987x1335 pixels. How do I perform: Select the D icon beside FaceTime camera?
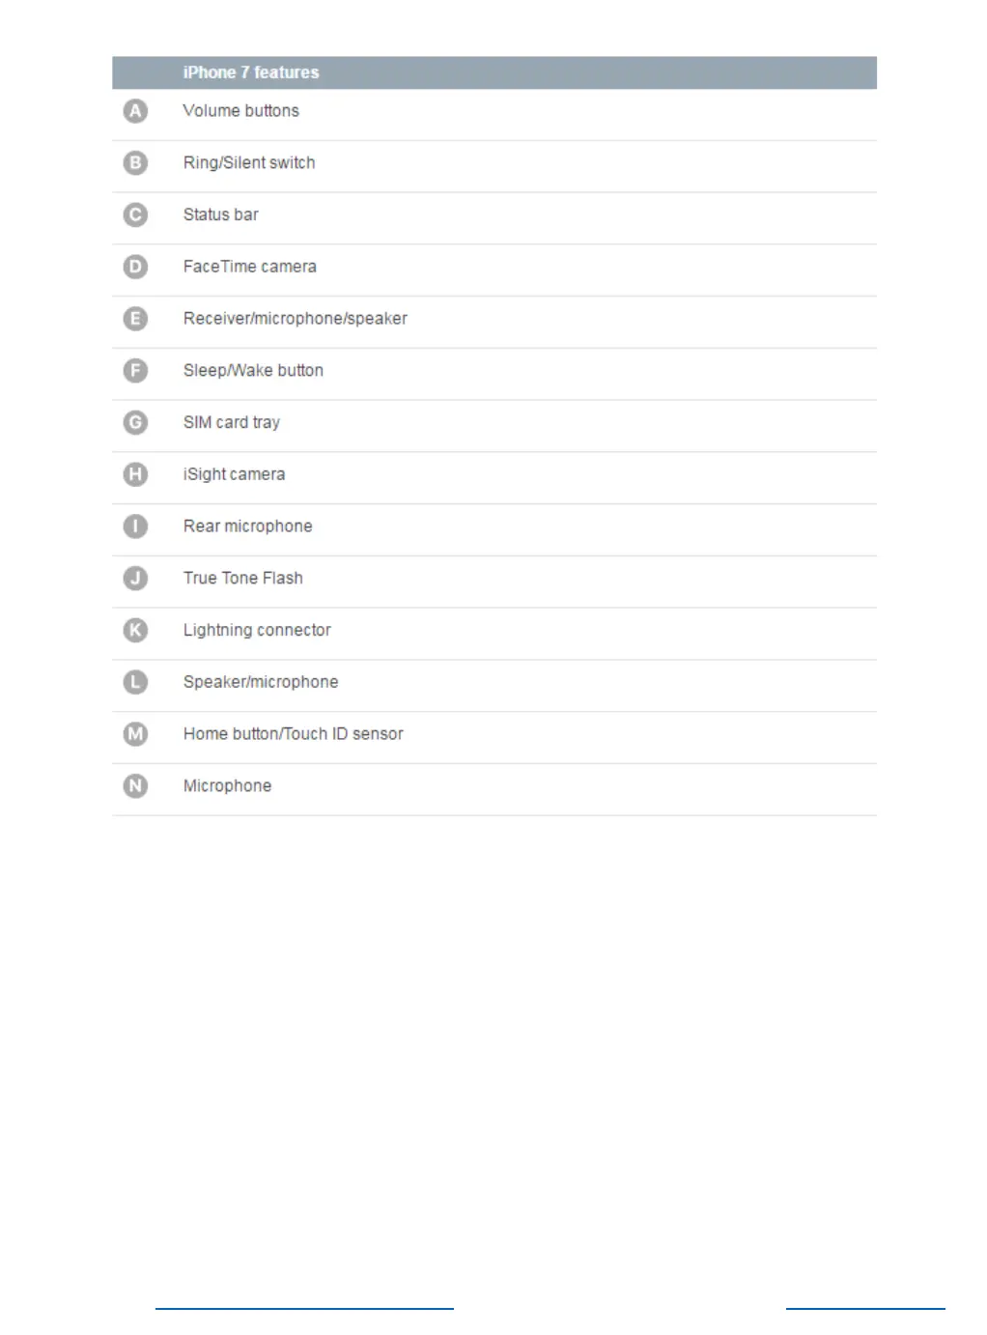pyautogui.click(x=135, y=267)
